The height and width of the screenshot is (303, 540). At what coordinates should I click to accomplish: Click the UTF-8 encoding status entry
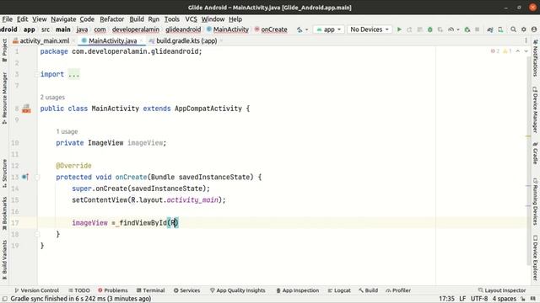click(479, 299)
